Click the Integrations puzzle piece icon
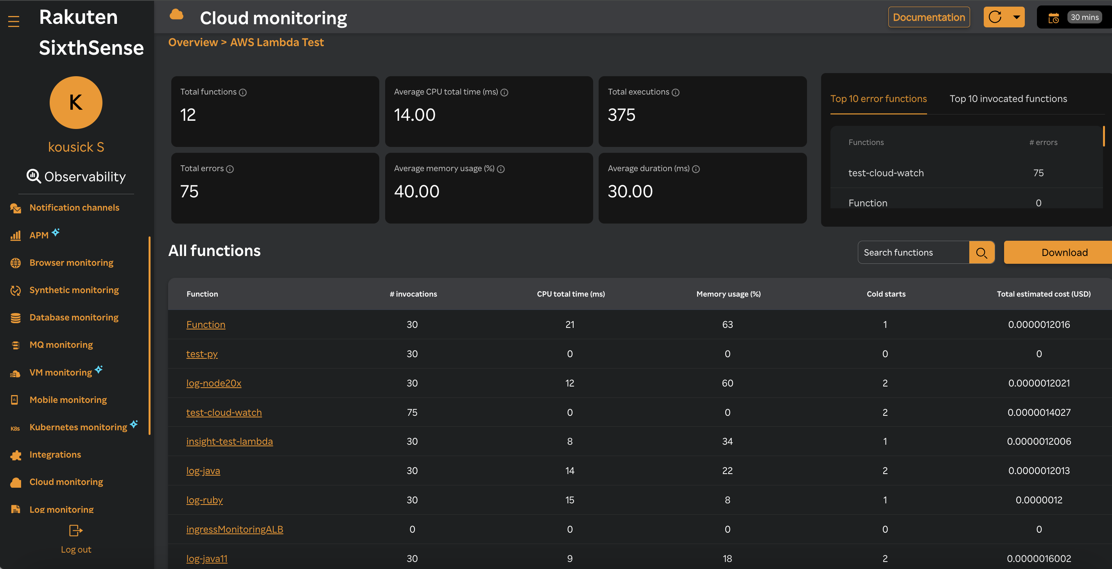This screenshot has width=1112, height=569. [x=16, y=455]
